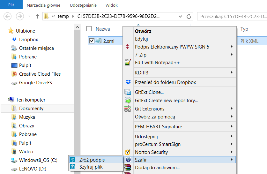Viewport: 267px width, 174px height.
Task: Click the GitExt Clone database icon
Action: pos(128,92)
